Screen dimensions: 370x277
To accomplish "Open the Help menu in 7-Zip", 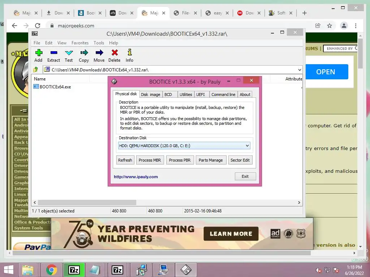I will coord(113,43).
